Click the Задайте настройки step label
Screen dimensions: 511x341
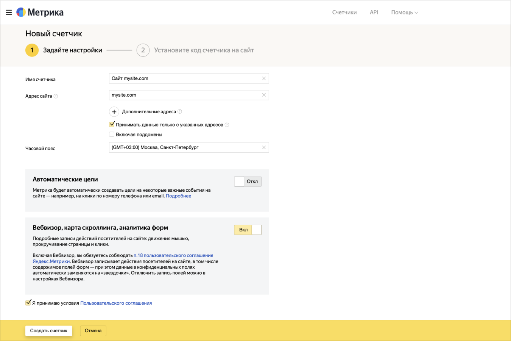point(73,50)
